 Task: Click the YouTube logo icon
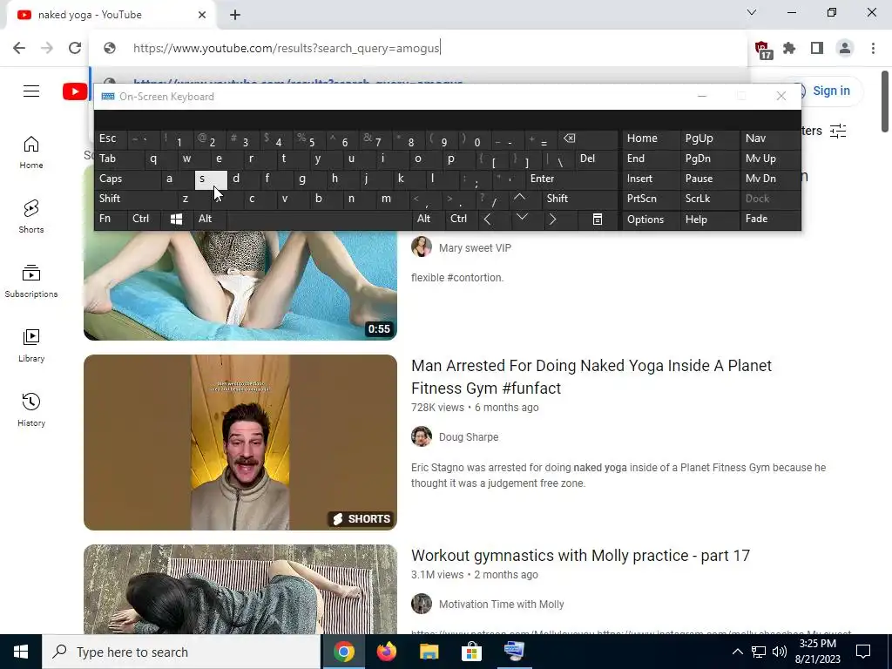tap(75, 91)
